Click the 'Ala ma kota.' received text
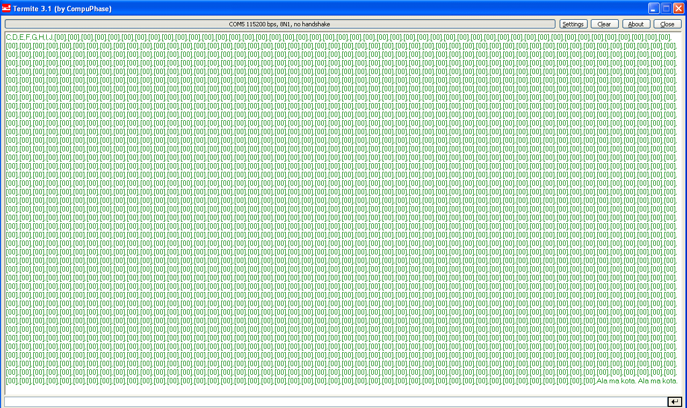This screenshot has height=408, width=687. pyautogui.click(x=637, y=381)
